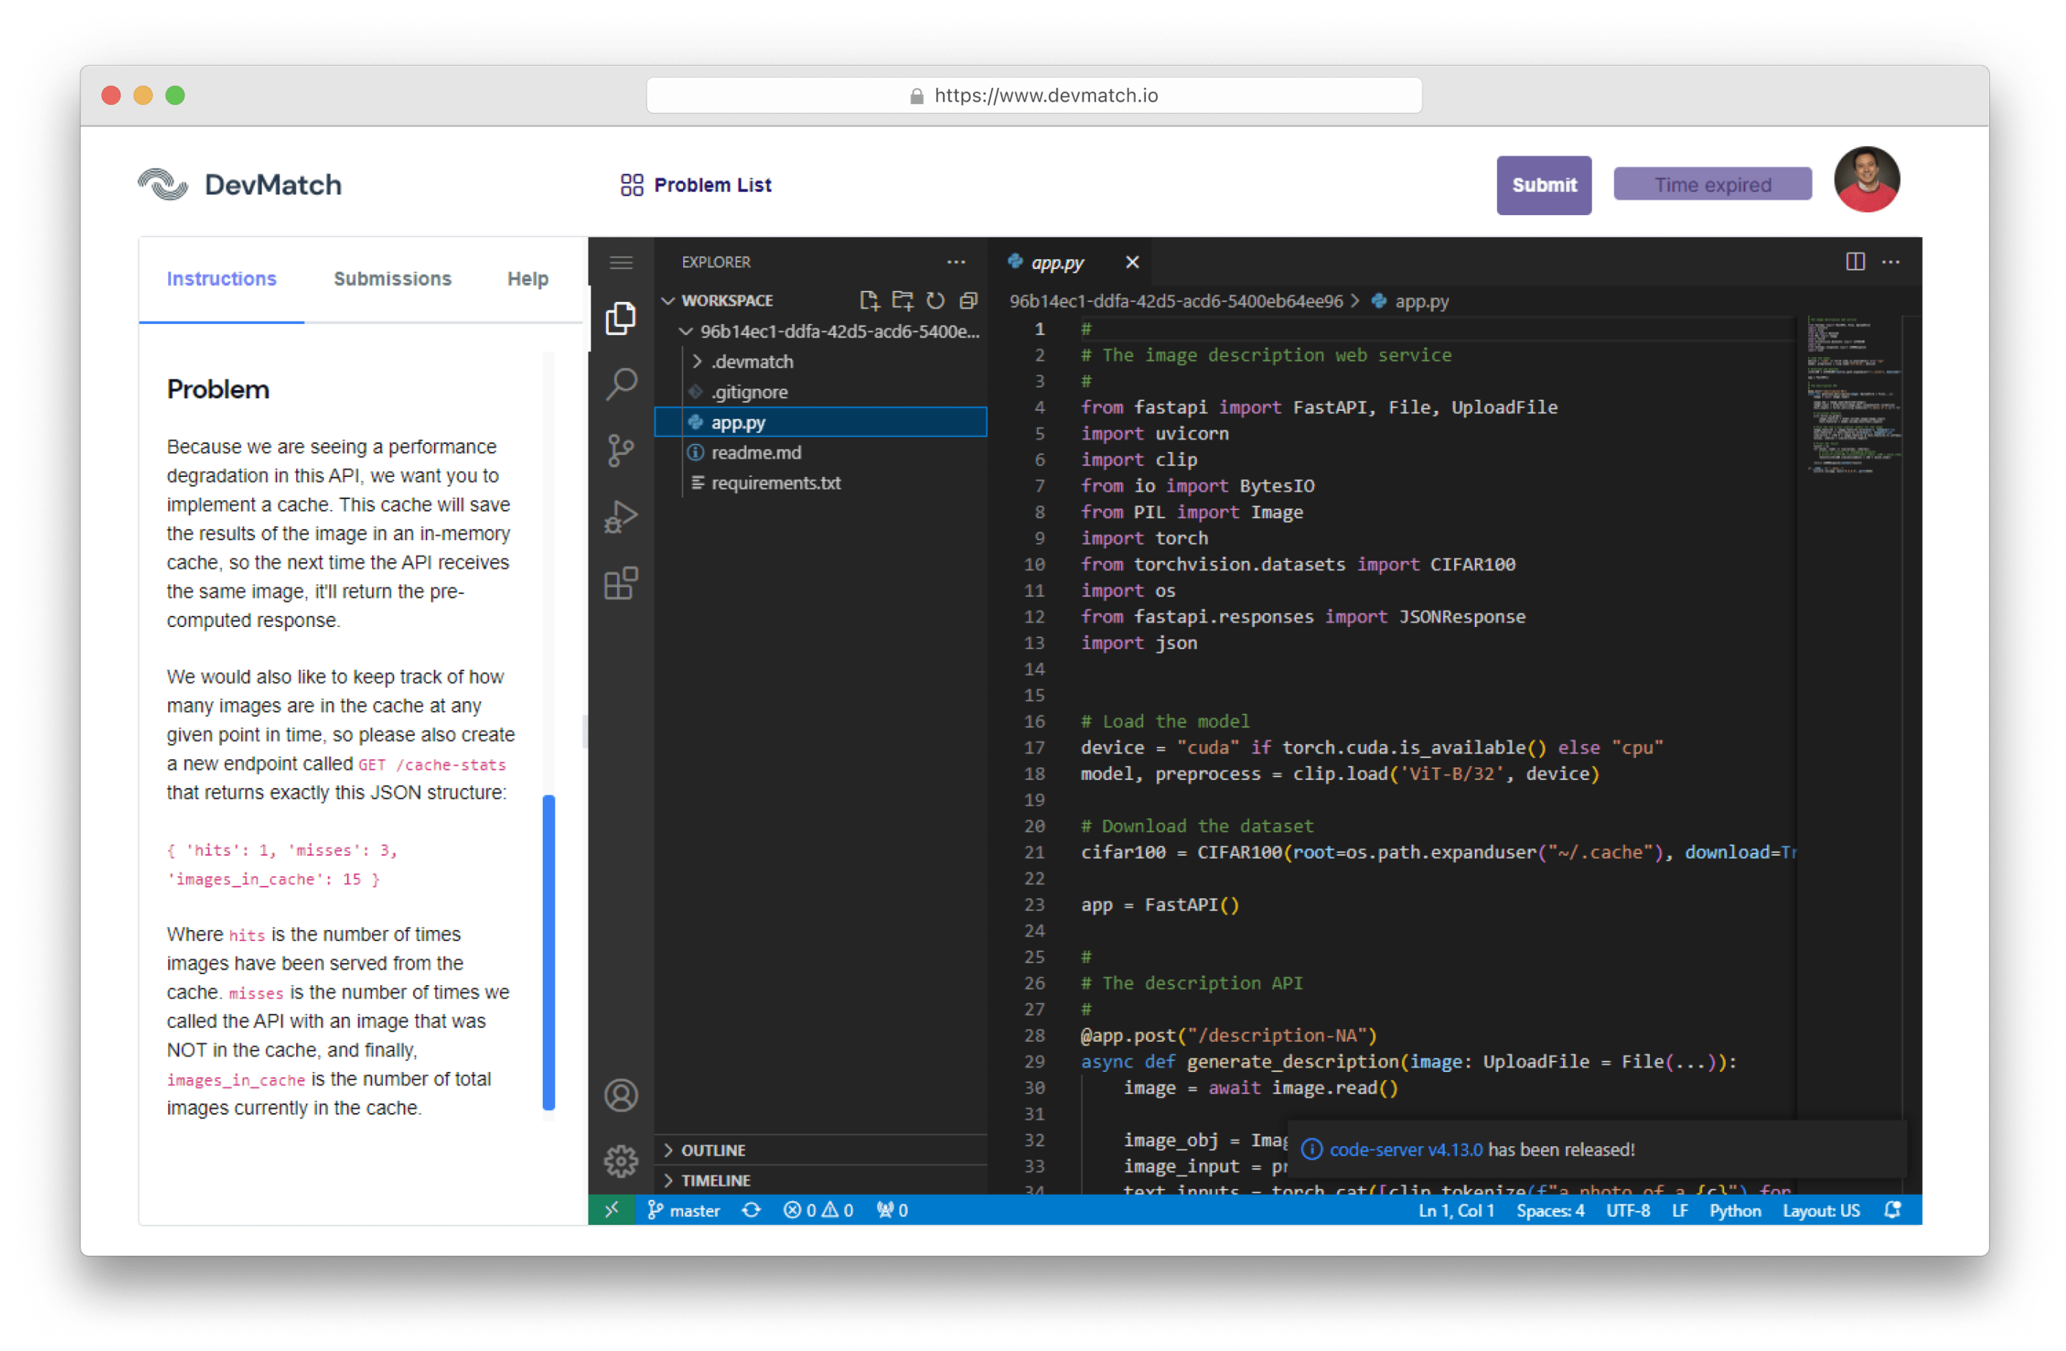2066x1351 pixels.
Task: Switch to the Submissions tab
Action: [392, 278]
